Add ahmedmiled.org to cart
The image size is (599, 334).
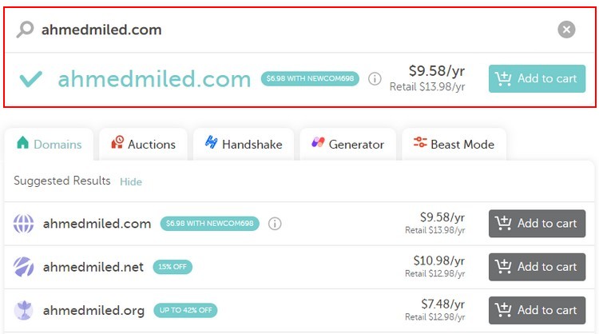537,310
